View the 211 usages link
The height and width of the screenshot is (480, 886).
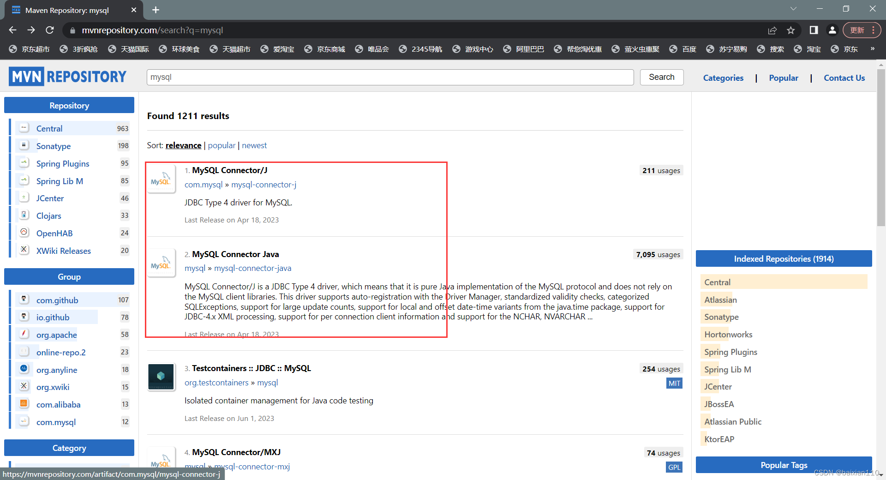pos(661,171)
